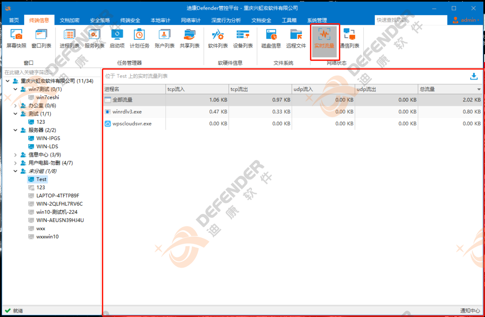Click the 总流量 column sort arrow
Viewport: 485px width, 317px height.
pyautogui.click(x=479, y=89)
